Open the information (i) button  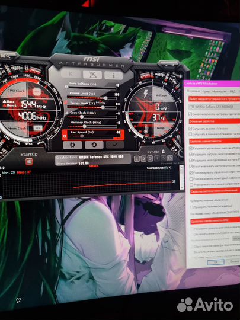click(x=113, y=75)
